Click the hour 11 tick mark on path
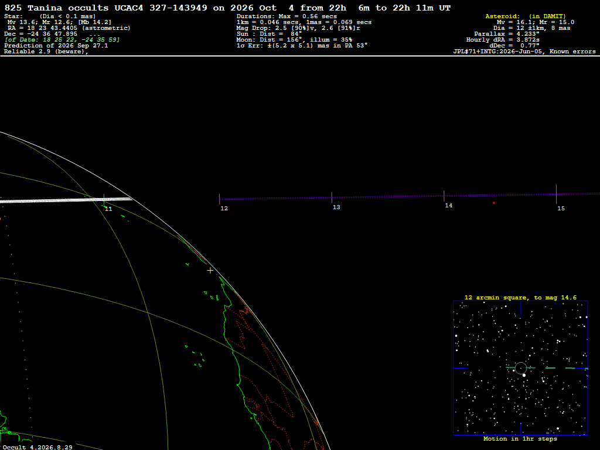 [x=104, y=199]
